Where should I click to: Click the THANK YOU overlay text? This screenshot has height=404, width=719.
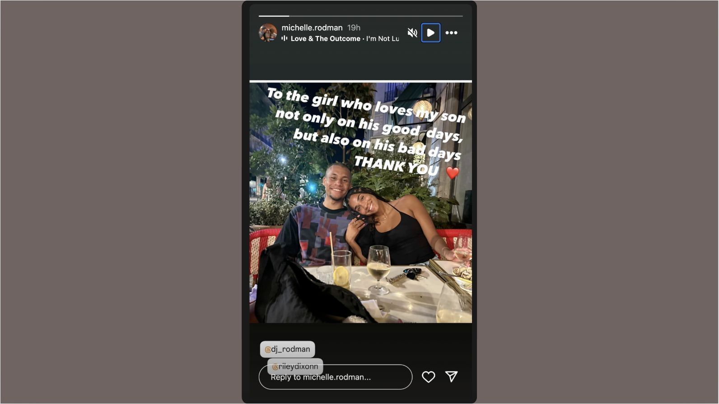[x=397, y=165]
